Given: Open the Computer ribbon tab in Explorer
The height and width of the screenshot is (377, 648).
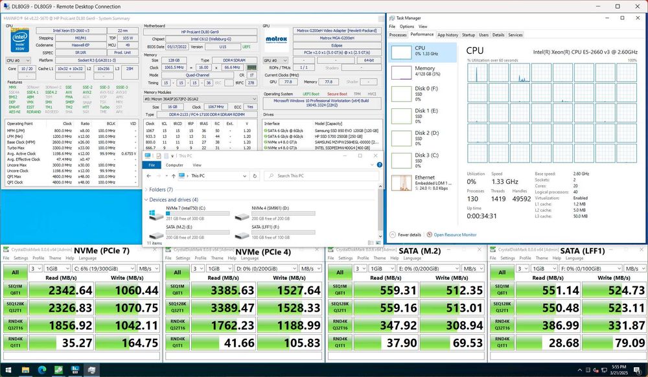Looking at the screenshot, I should point(174,165).
